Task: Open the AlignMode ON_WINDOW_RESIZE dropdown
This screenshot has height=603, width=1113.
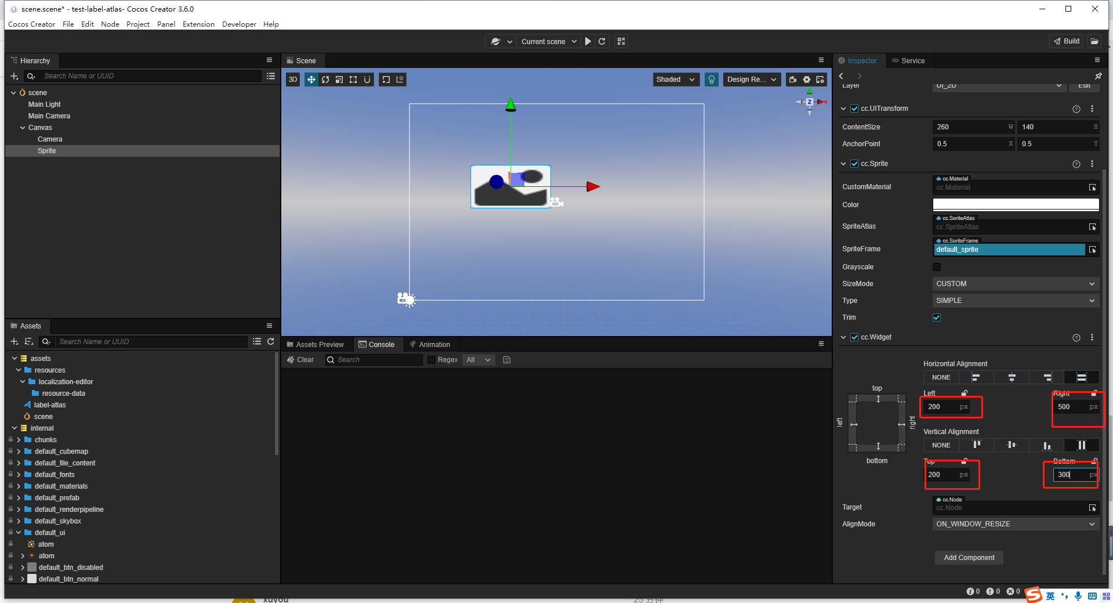Action: coord(1016,524)
